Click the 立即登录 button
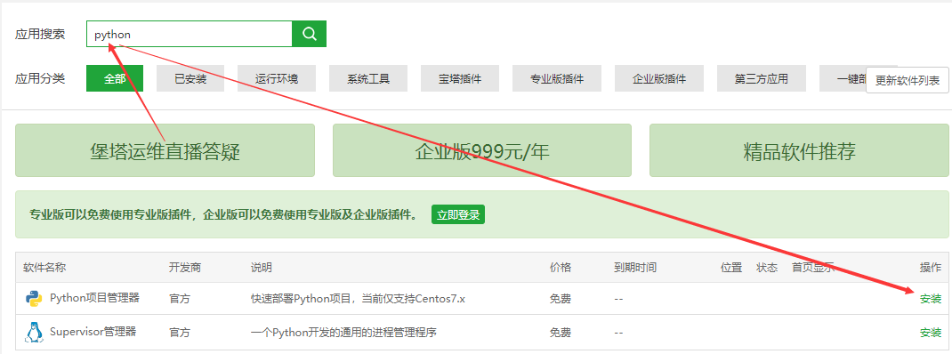Screen dimensions: 952x354 (458, 214)
